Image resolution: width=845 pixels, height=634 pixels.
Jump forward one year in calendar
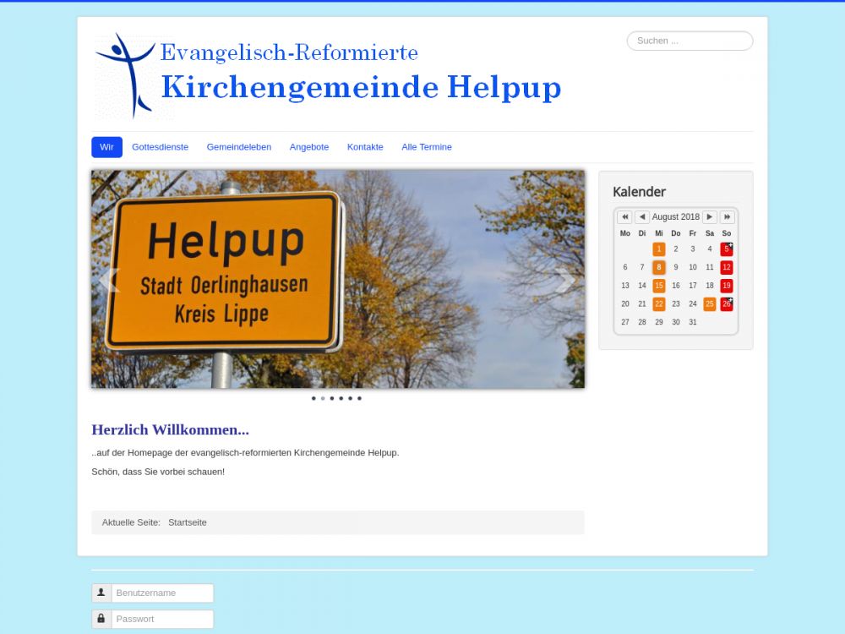[x=727, y=217]
